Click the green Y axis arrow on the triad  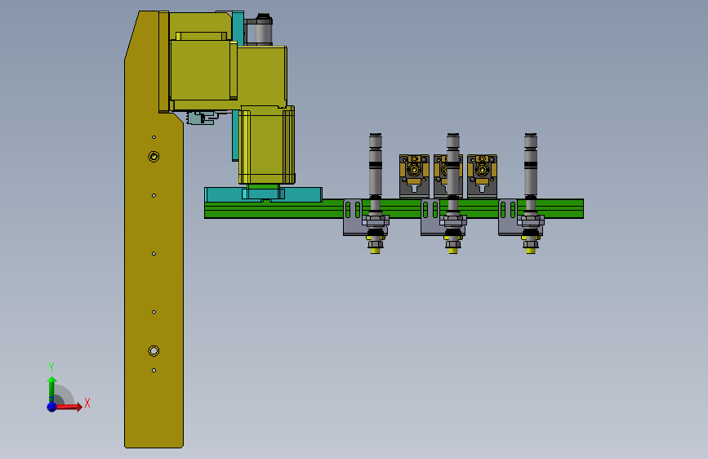[x=52, y=389]
